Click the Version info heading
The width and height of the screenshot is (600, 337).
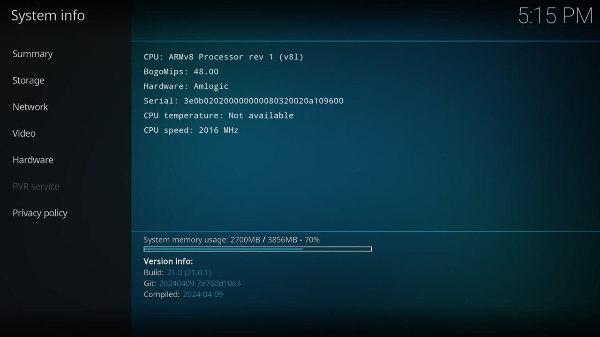click(168, 261)
